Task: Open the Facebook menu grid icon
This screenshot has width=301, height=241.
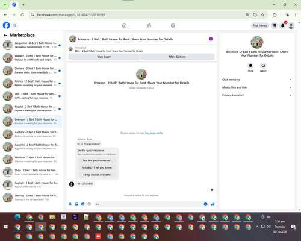Action: coord(274,25)
